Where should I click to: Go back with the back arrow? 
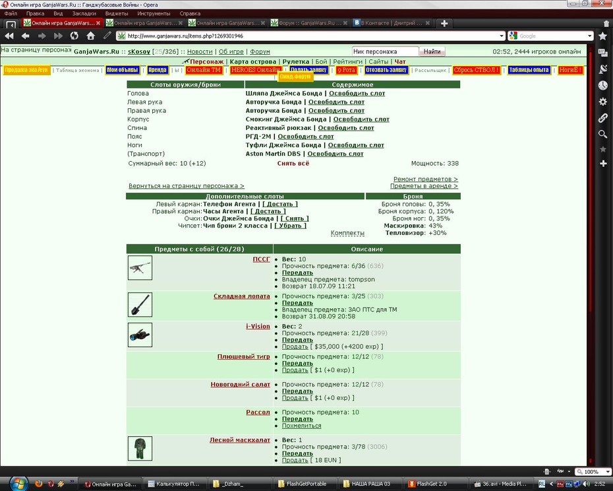click(x=26, y=36)
